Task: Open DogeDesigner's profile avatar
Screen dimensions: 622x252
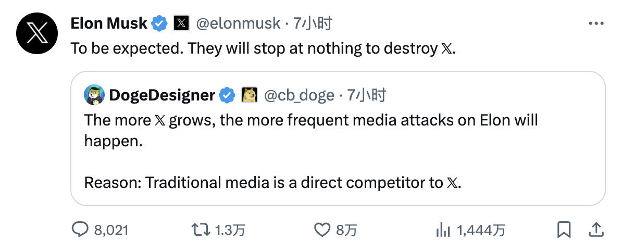Action: pos(94,95)
